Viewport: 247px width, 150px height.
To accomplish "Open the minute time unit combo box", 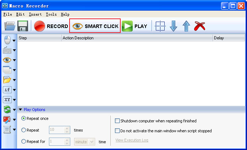I will [84, 142].
